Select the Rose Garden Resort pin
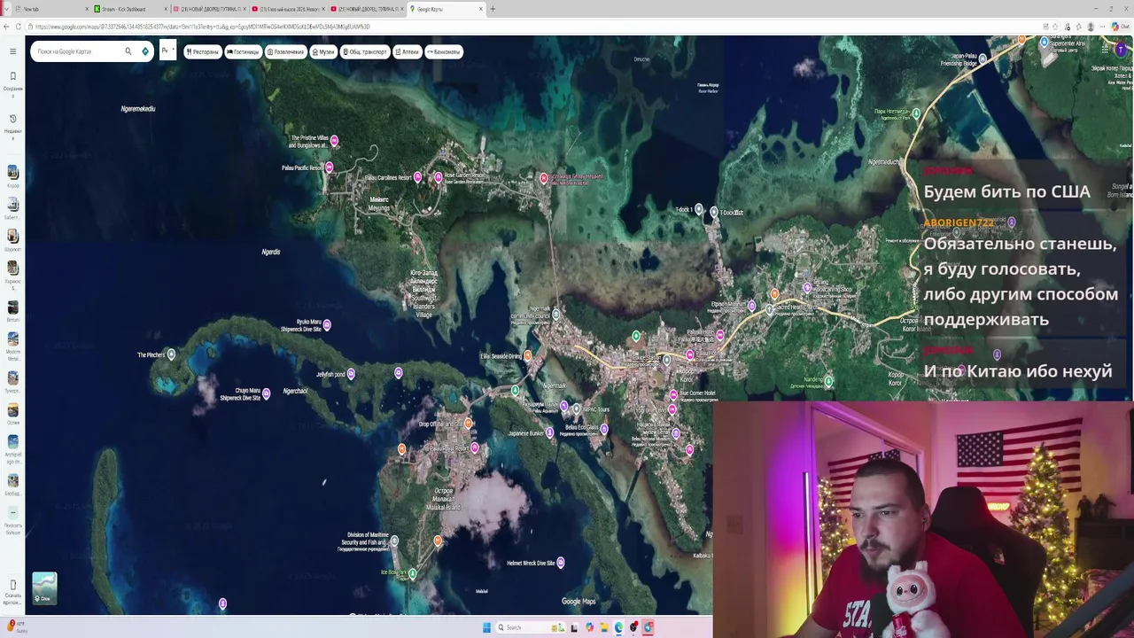The image size is (1134, 638). coord(438,177)
